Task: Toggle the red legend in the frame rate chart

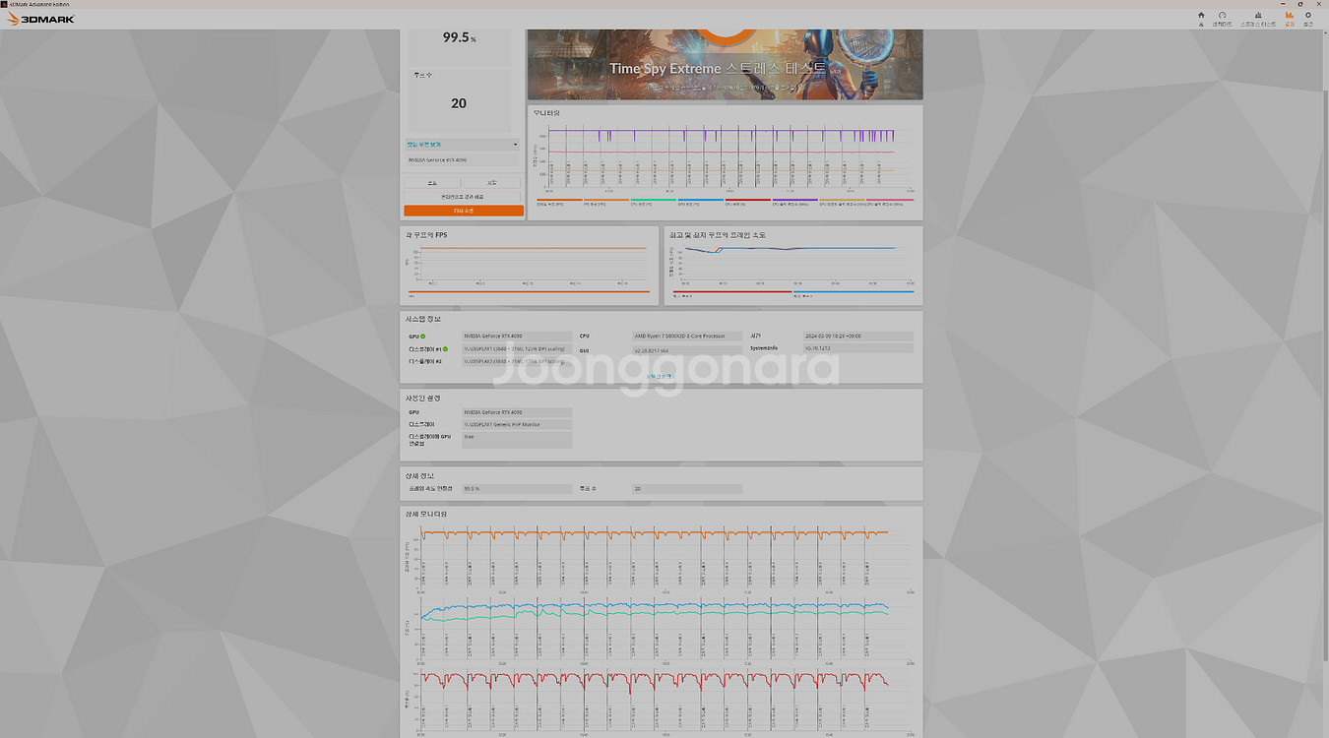Action: (x=732, y=293)
